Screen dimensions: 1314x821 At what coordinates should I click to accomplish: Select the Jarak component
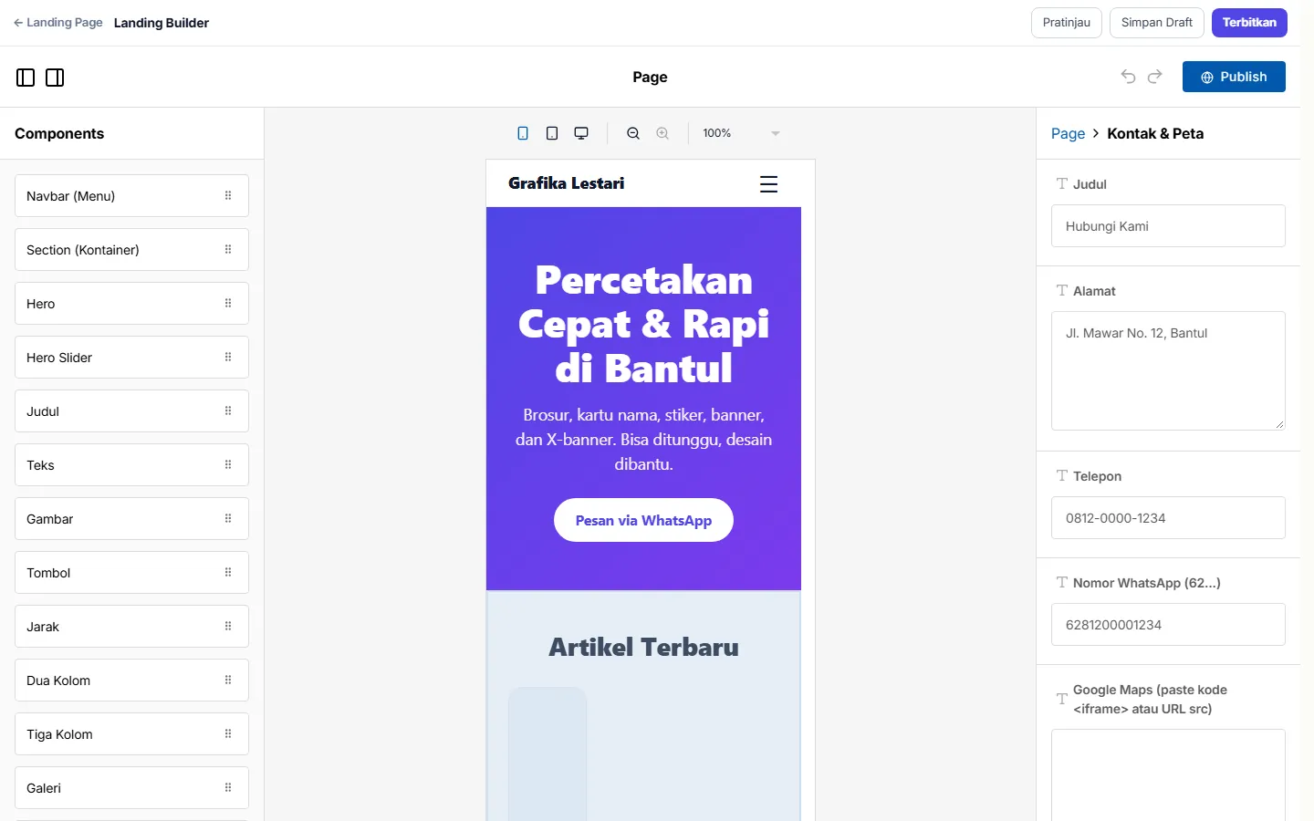tap(131, 627)
